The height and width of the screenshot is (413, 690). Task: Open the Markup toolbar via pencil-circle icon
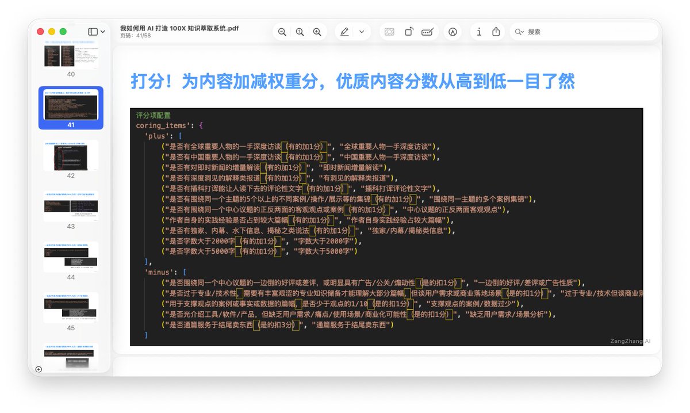coord(453,32)
